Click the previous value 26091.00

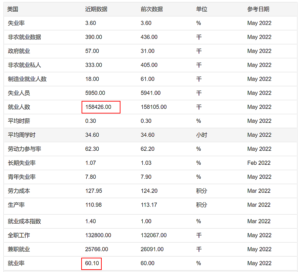click(x=152, y=249)
